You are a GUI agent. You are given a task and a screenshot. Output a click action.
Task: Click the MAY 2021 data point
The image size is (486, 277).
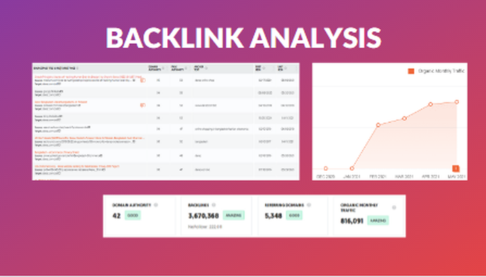click(457, 102)
